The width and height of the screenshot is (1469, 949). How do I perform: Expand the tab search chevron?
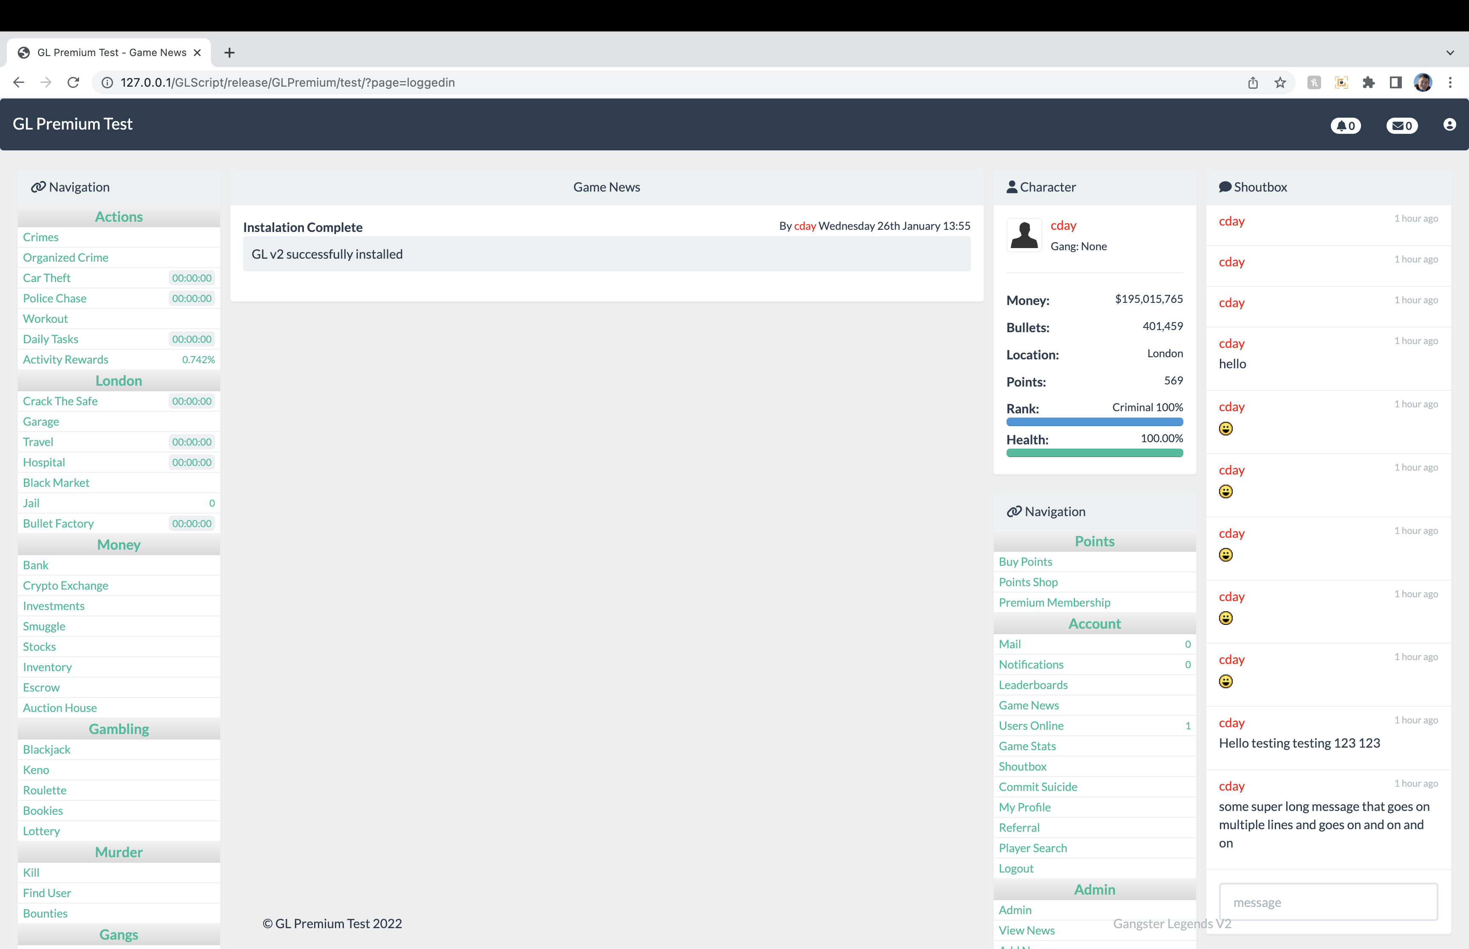(x=1450, y=53)
